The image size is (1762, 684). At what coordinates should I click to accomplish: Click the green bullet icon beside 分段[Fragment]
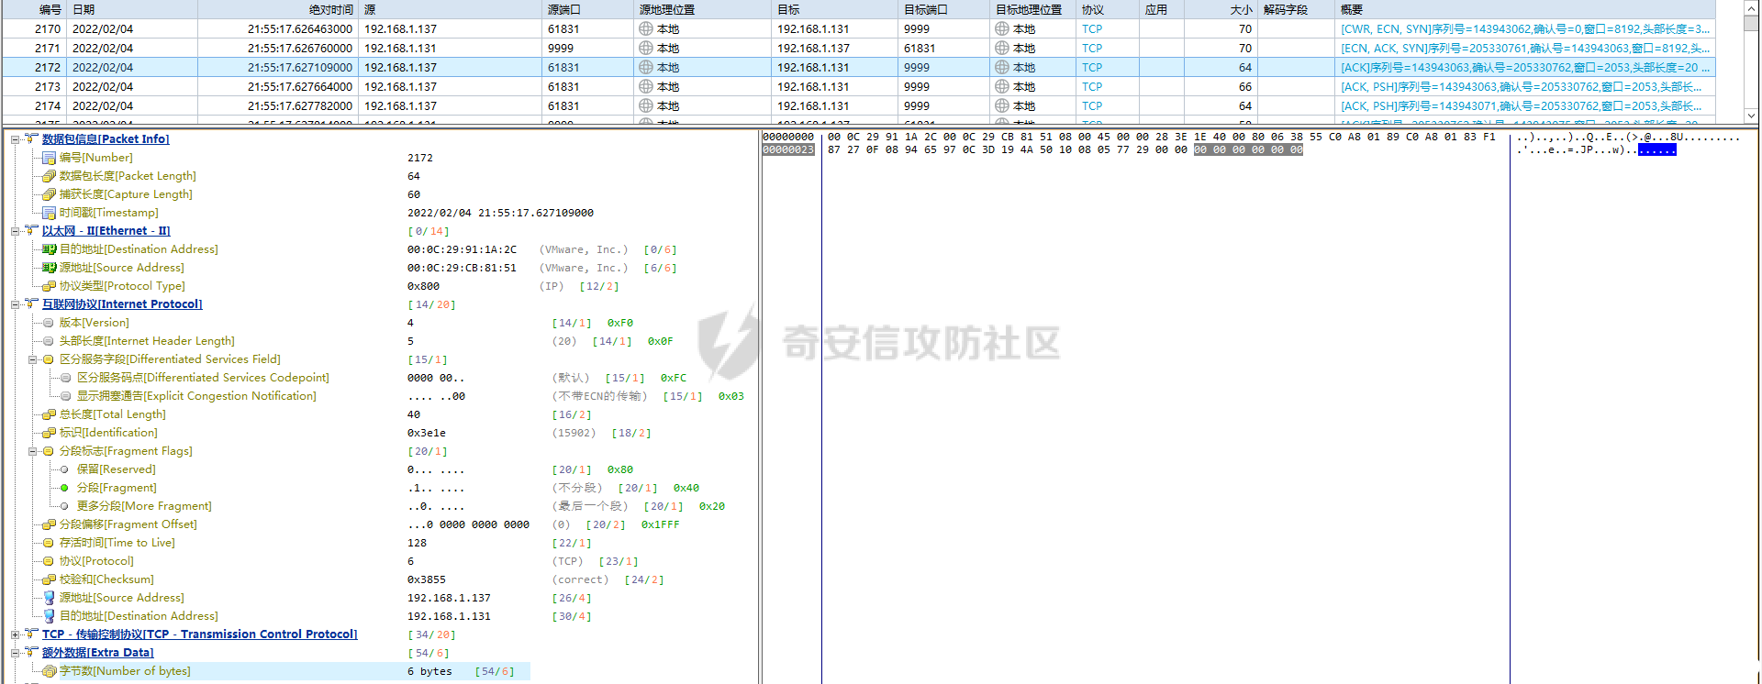click(64, 488)
